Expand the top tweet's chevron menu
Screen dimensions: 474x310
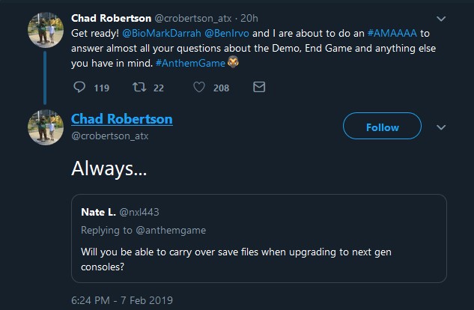tap(440, 18)
